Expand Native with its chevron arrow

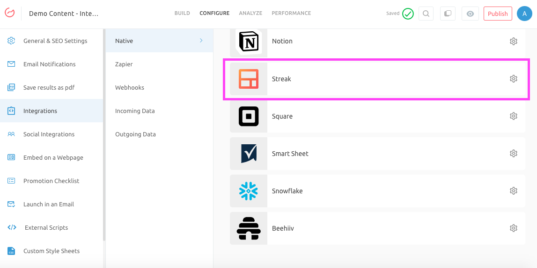[x=201, y=41]
